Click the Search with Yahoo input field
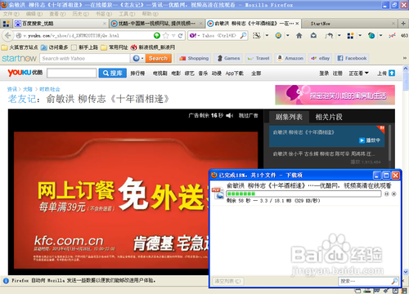Viewport: 409px width, 294px height. [85, 58]
